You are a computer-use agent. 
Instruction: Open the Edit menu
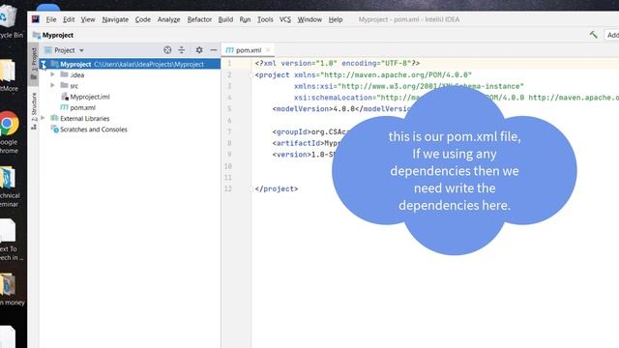(x=69, y=19)
